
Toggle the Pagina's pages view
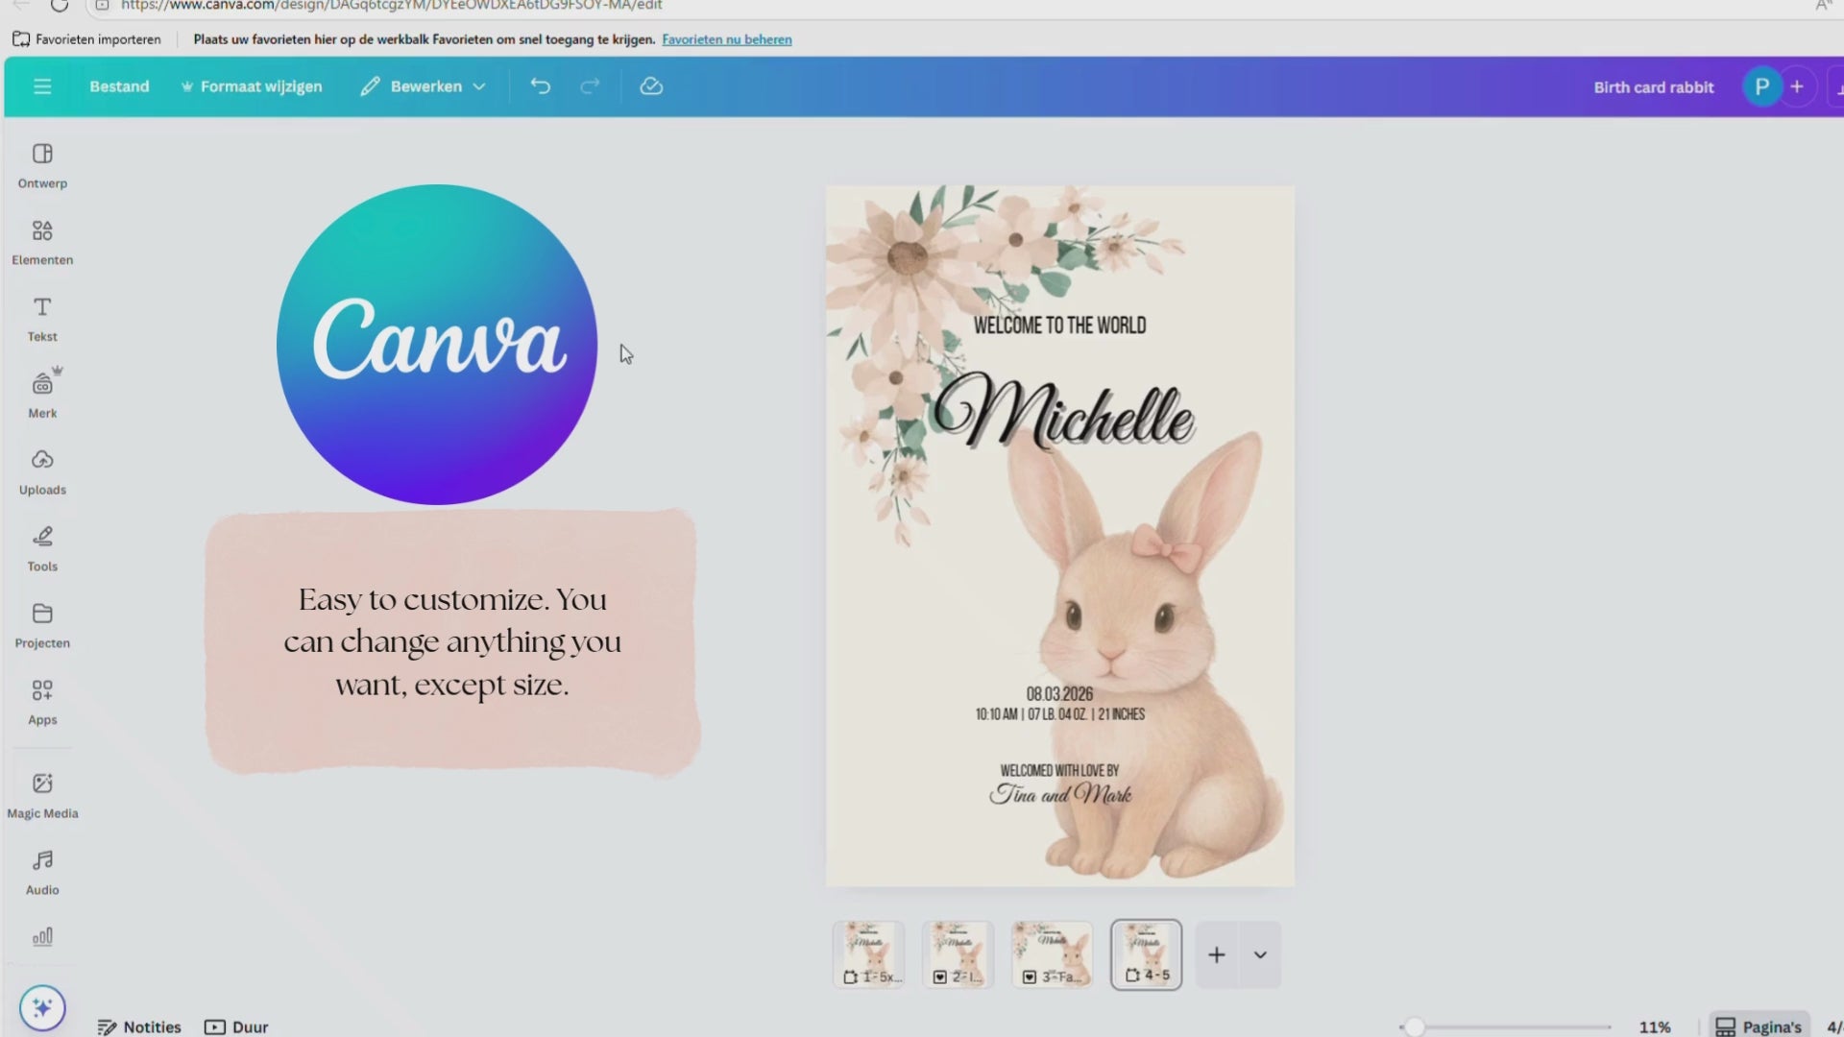coord(1759,1026)
